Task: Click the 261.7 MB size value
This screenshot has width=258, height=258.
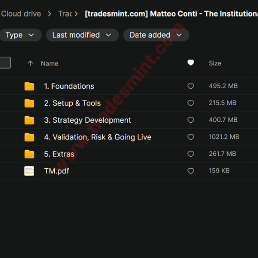Action: click(222, 154)
